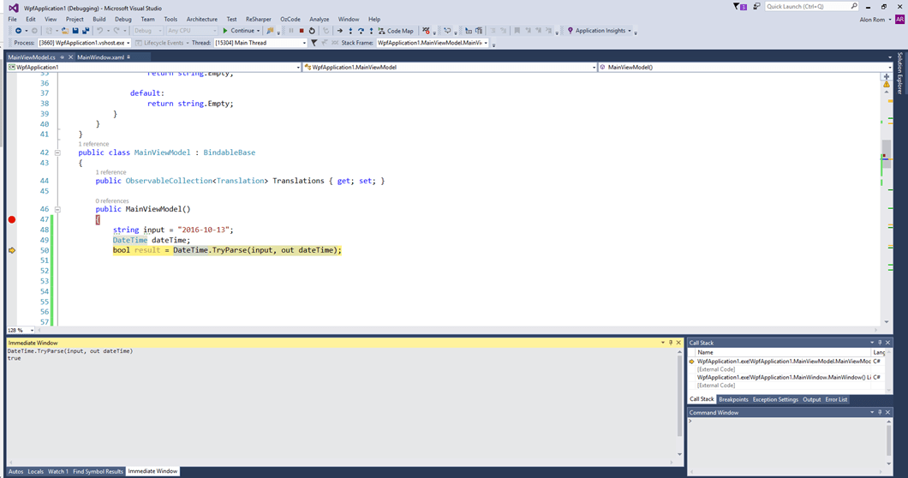908x478 pixels.
Task: Expand the Continue button dropdown arrow
Action: click(x=259, y=31)
